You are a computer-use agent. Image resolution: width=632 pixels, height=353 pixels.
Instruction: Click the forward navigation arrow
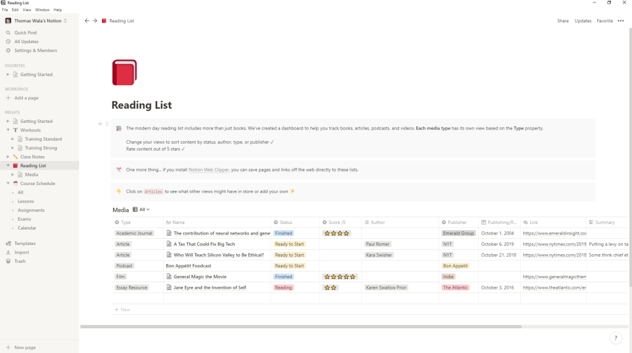point(95,21)
